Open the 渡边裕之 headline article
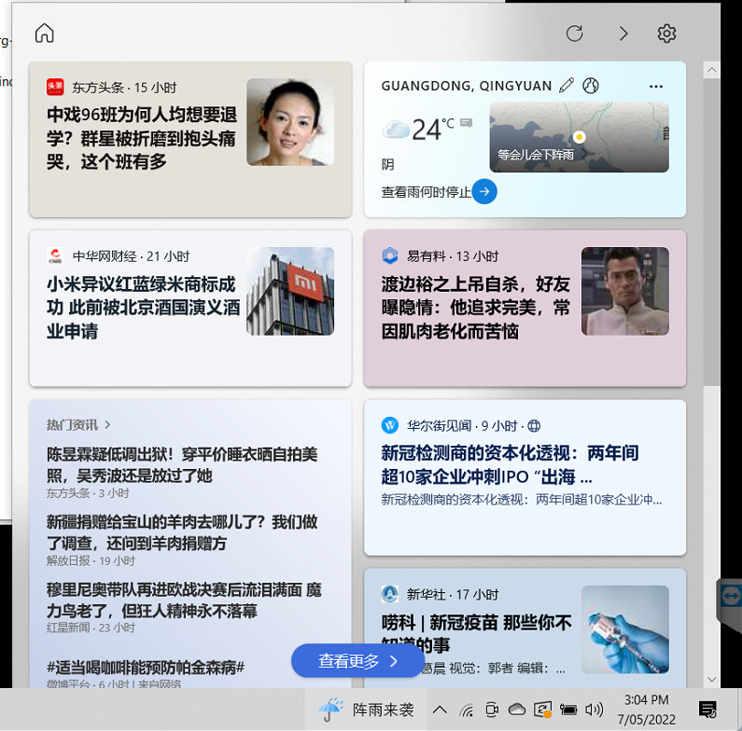The image size is (742, 731). (x=476, y=308)
